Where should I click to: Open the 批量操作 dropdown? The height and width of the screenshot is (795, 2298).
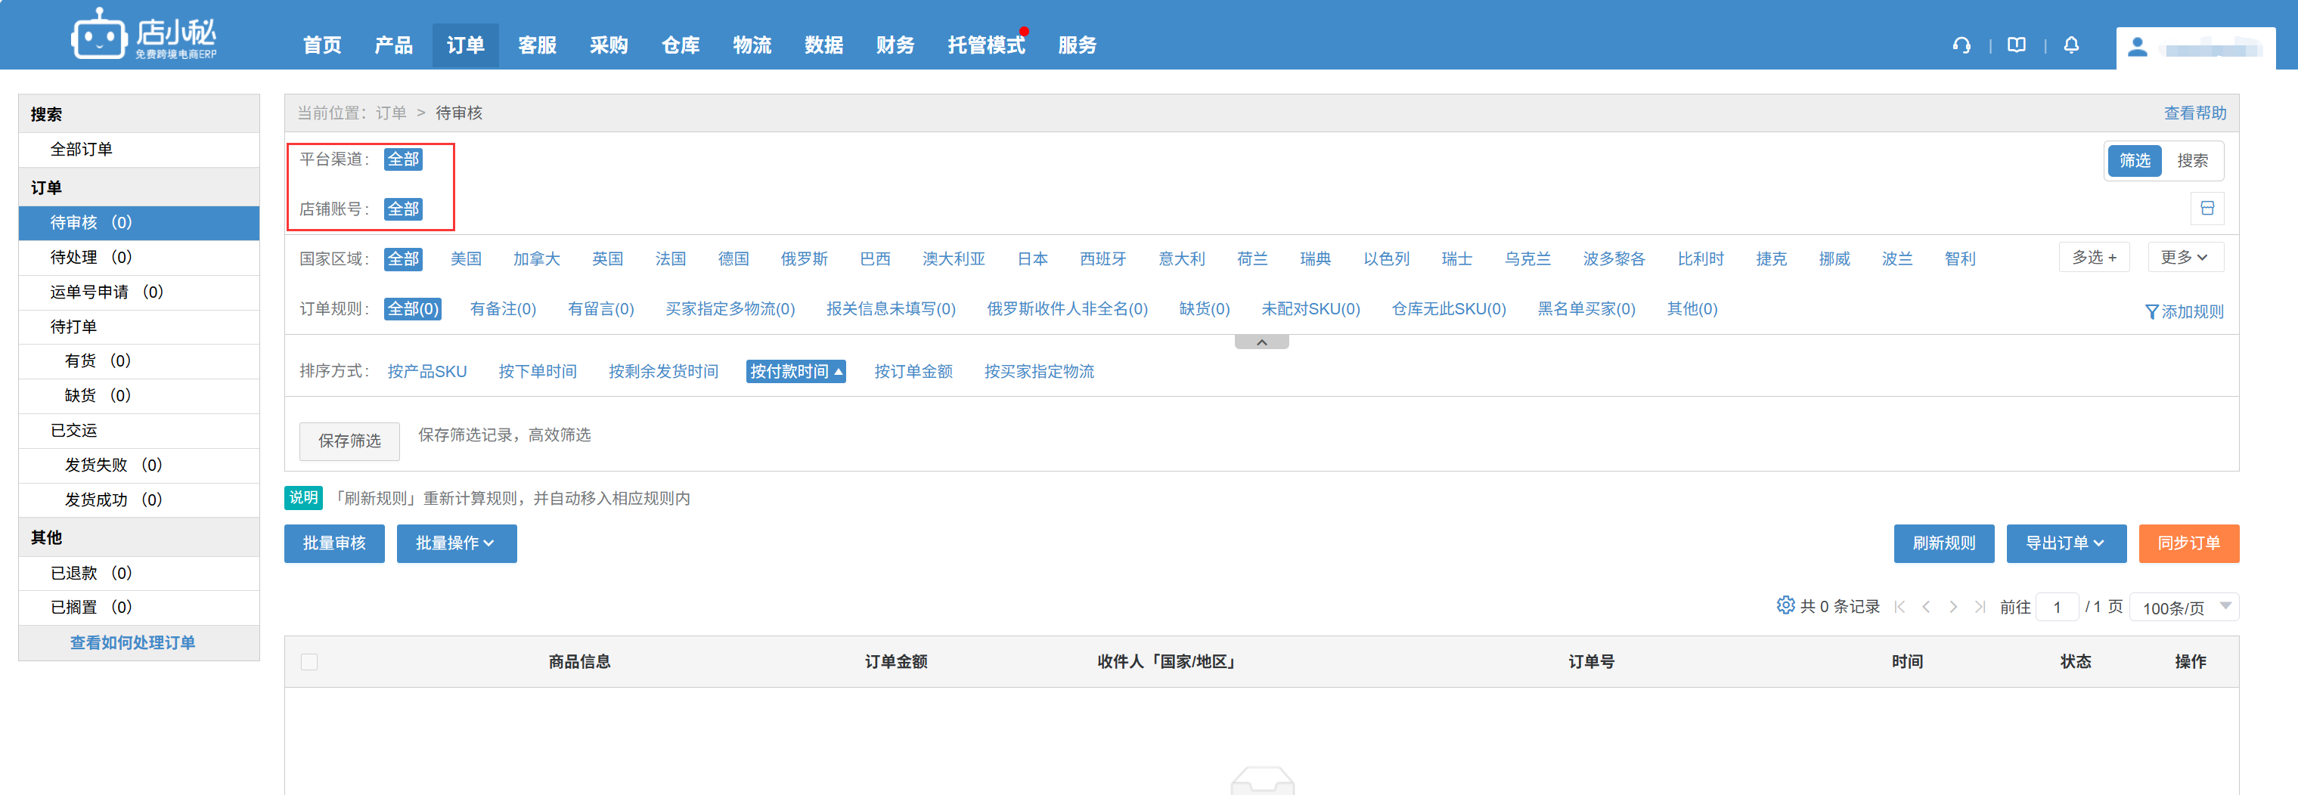(456, 543)
